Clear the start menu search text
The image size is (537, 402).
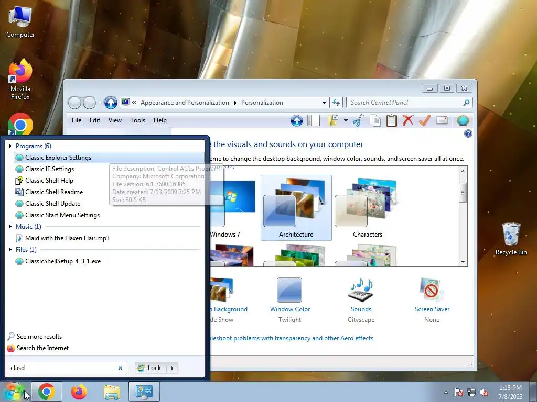coord(120,368)
